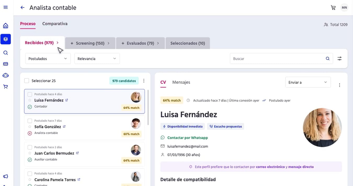
Task: Open the MN user avatar menu
Action: coord(344,8)
